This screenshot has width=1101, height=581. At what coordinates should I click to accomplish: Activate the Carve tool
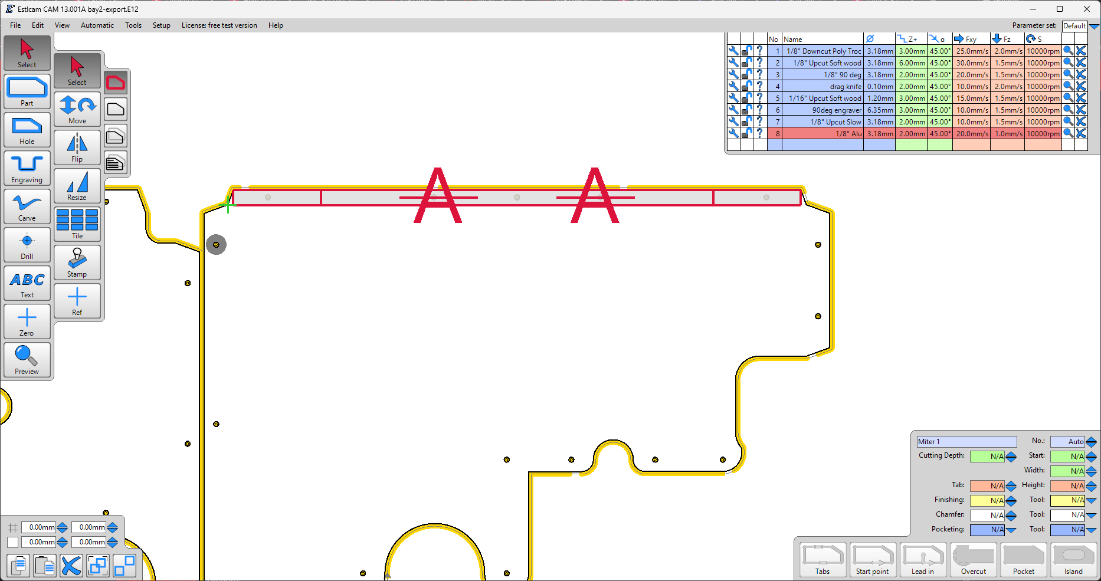[27, 207]
